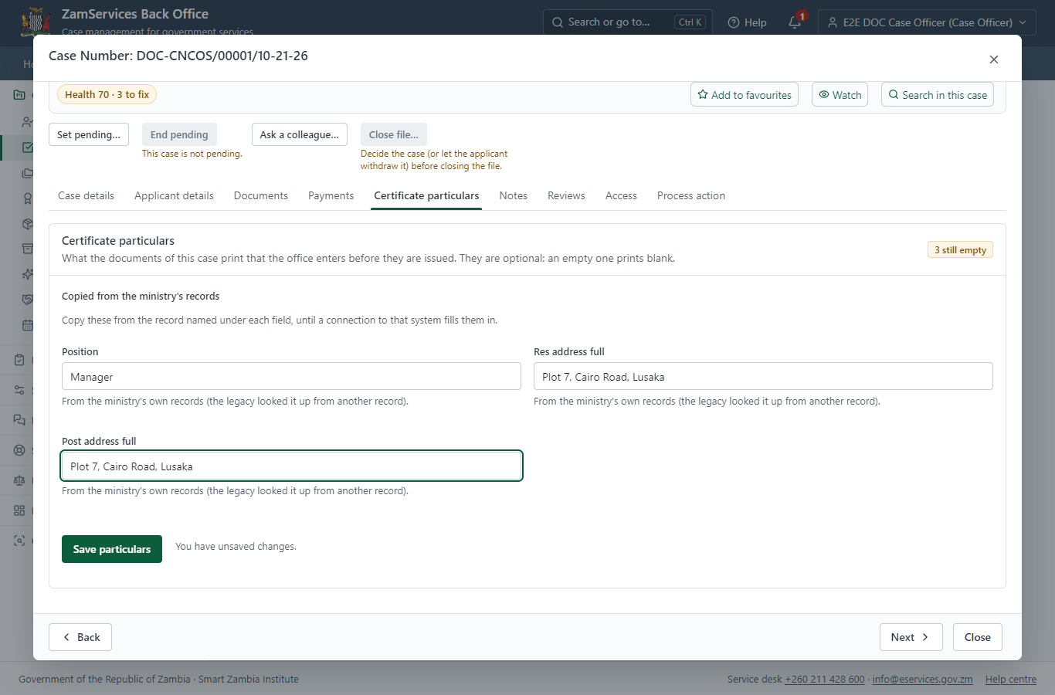
Task: Click the Copied from the ministry's records heading
Action: [141, 296]
